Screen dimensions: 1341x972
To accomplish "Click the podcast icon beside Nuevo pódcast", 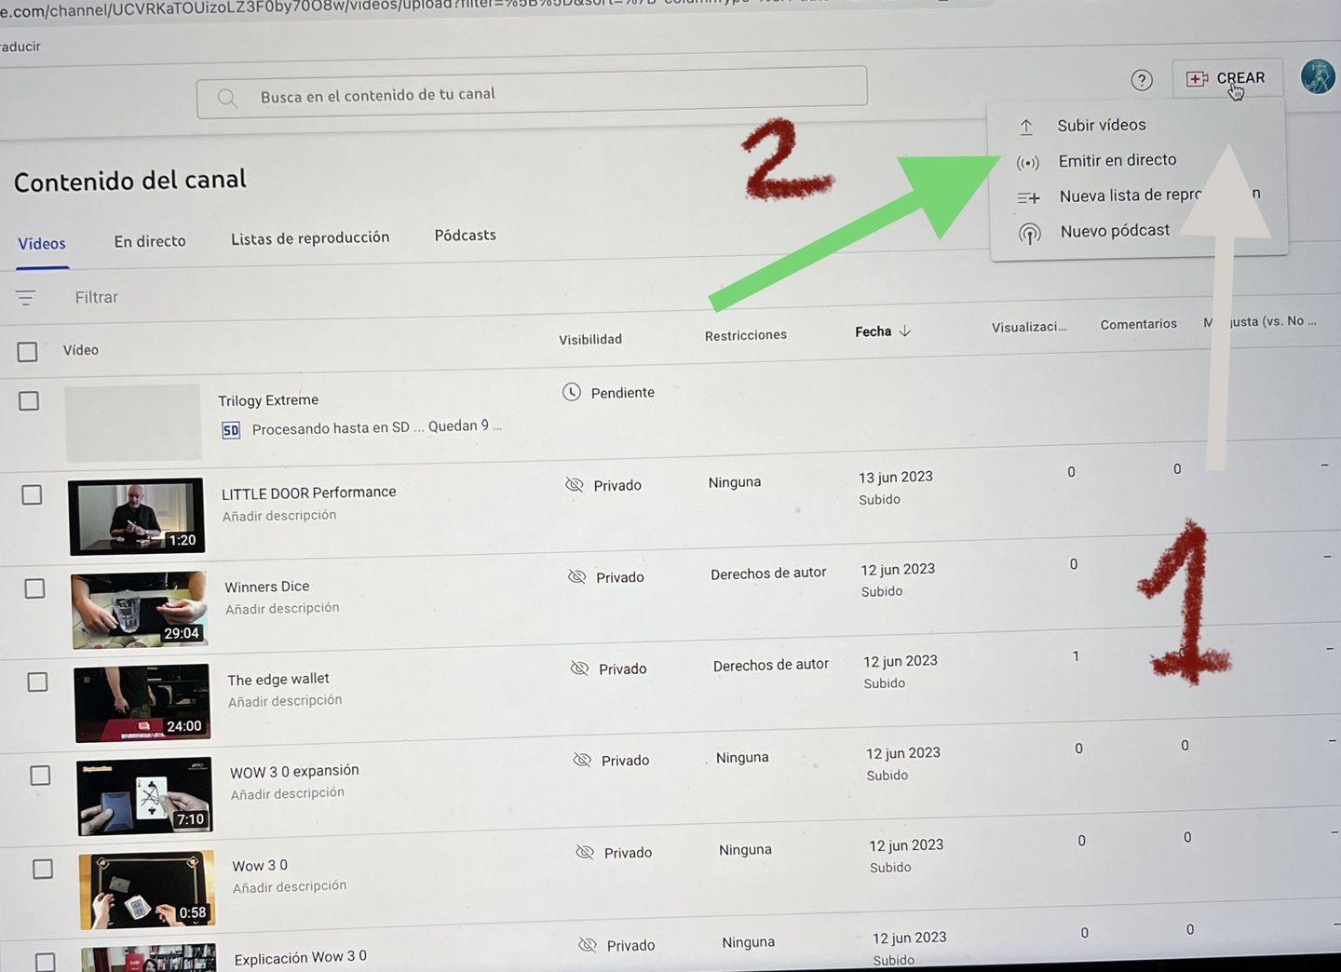I will (1029, 233).
